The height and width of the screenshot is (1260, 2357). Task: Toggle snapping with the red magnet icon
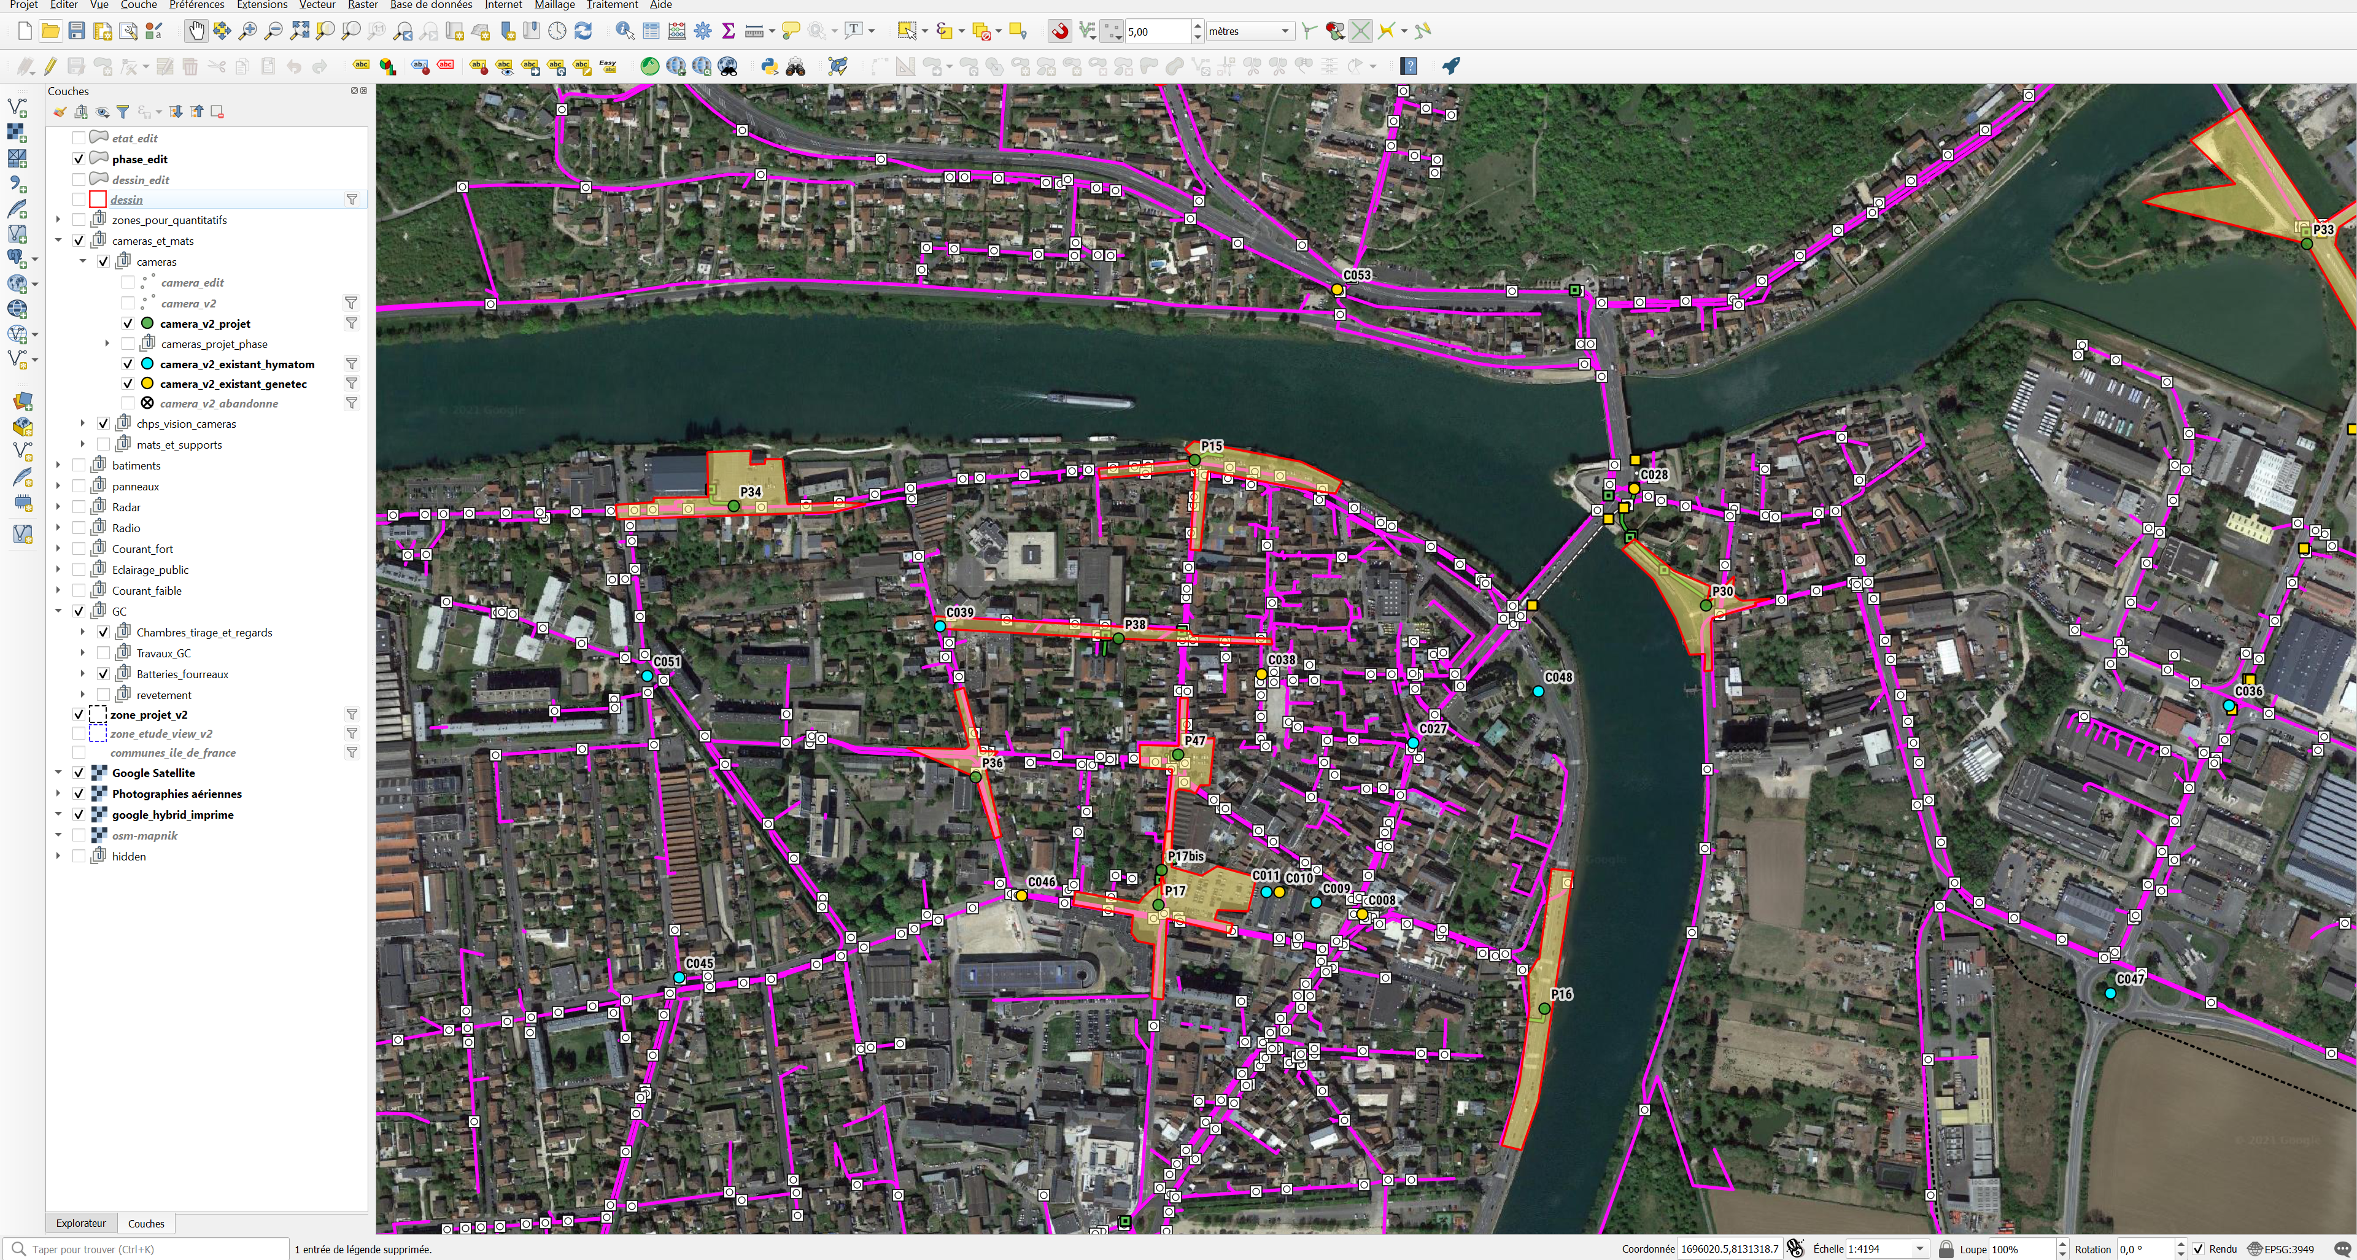(x=1059, y=31)
